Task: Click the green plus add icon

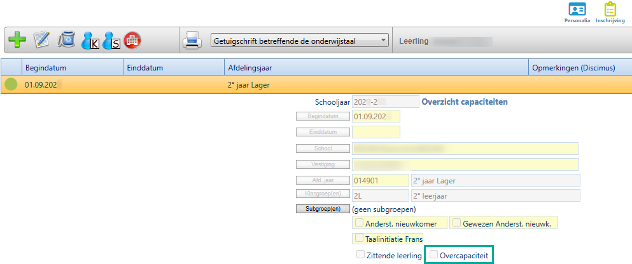Action: click(x=18, y=41)
